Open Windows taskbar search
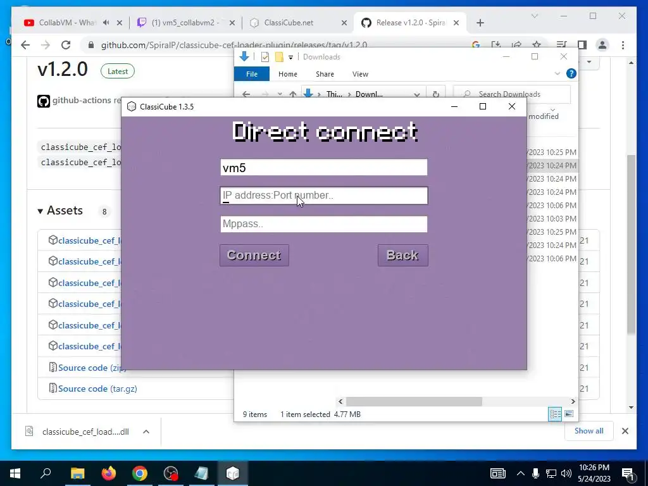 point(46,473)
